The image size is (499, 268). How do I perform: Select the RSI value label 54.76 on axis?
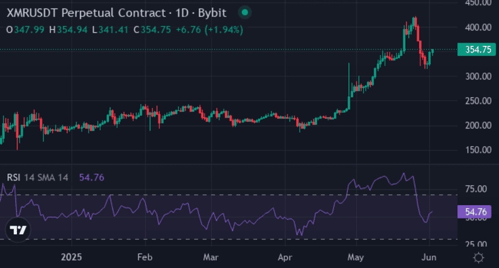(x=474, y=212)
